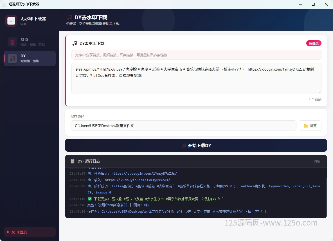Click the magnifier icon beside 解析成功
The width and height of the screenshot is (333, 241).
90,186
